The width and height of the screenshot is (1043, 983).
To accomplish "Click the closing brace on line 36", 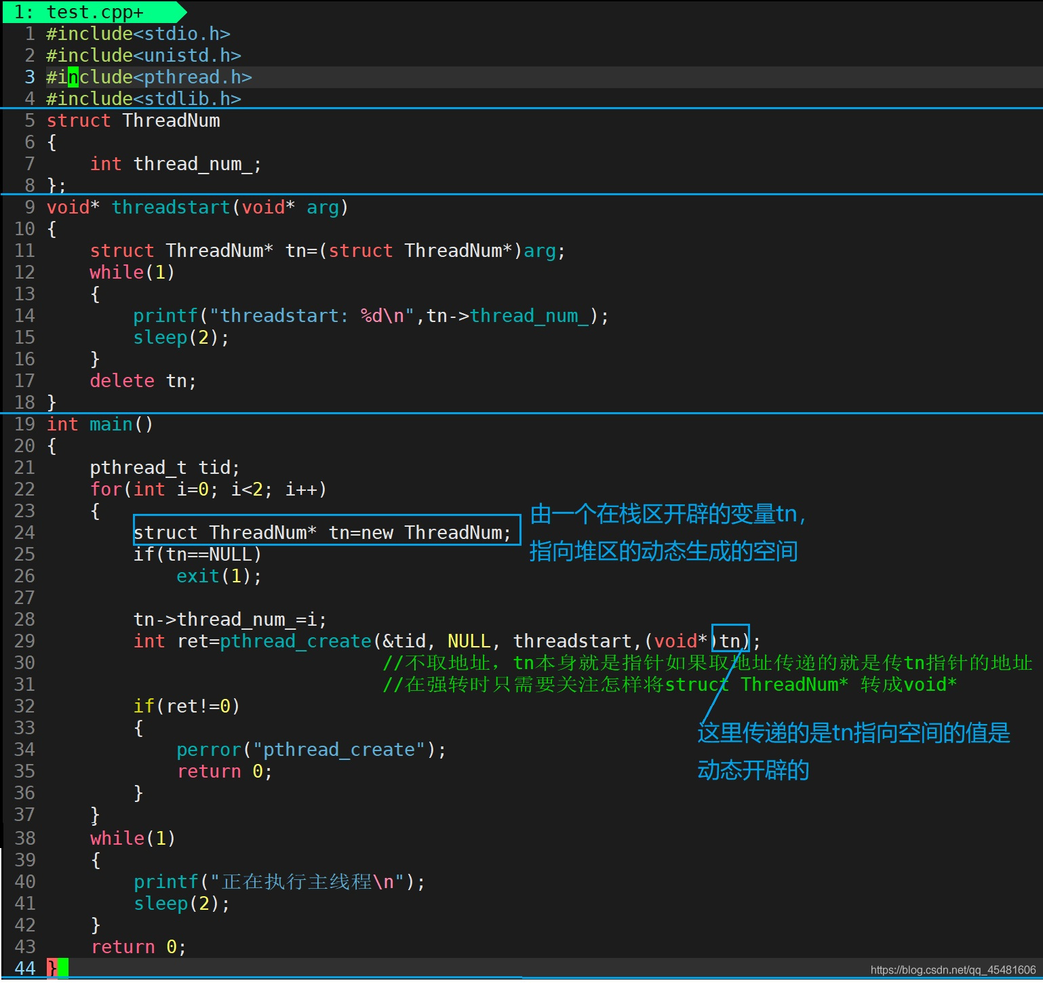I will (x=138, y=793).
